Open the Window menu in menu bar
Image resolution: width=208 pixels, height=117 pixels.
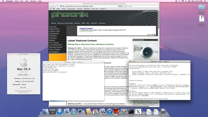pyautogui.click(x=33, y=1)
